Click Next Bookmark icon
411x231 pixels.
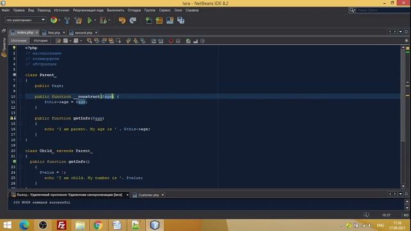click(136, 40)
